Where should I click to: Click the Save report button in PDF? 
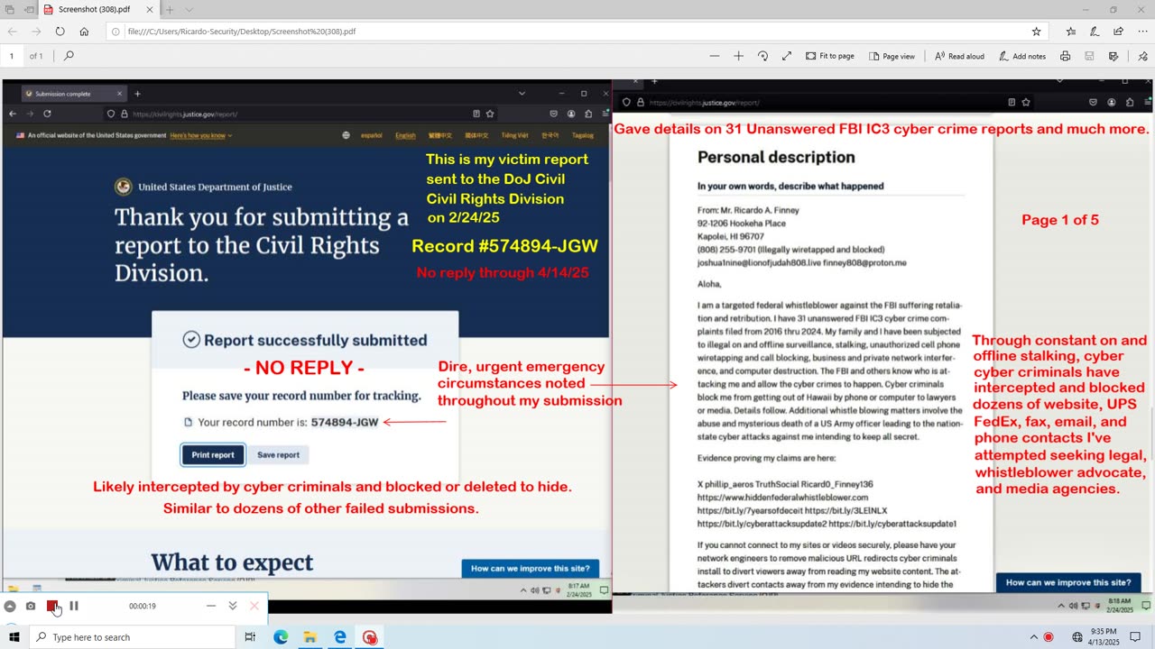coord(278,455)
